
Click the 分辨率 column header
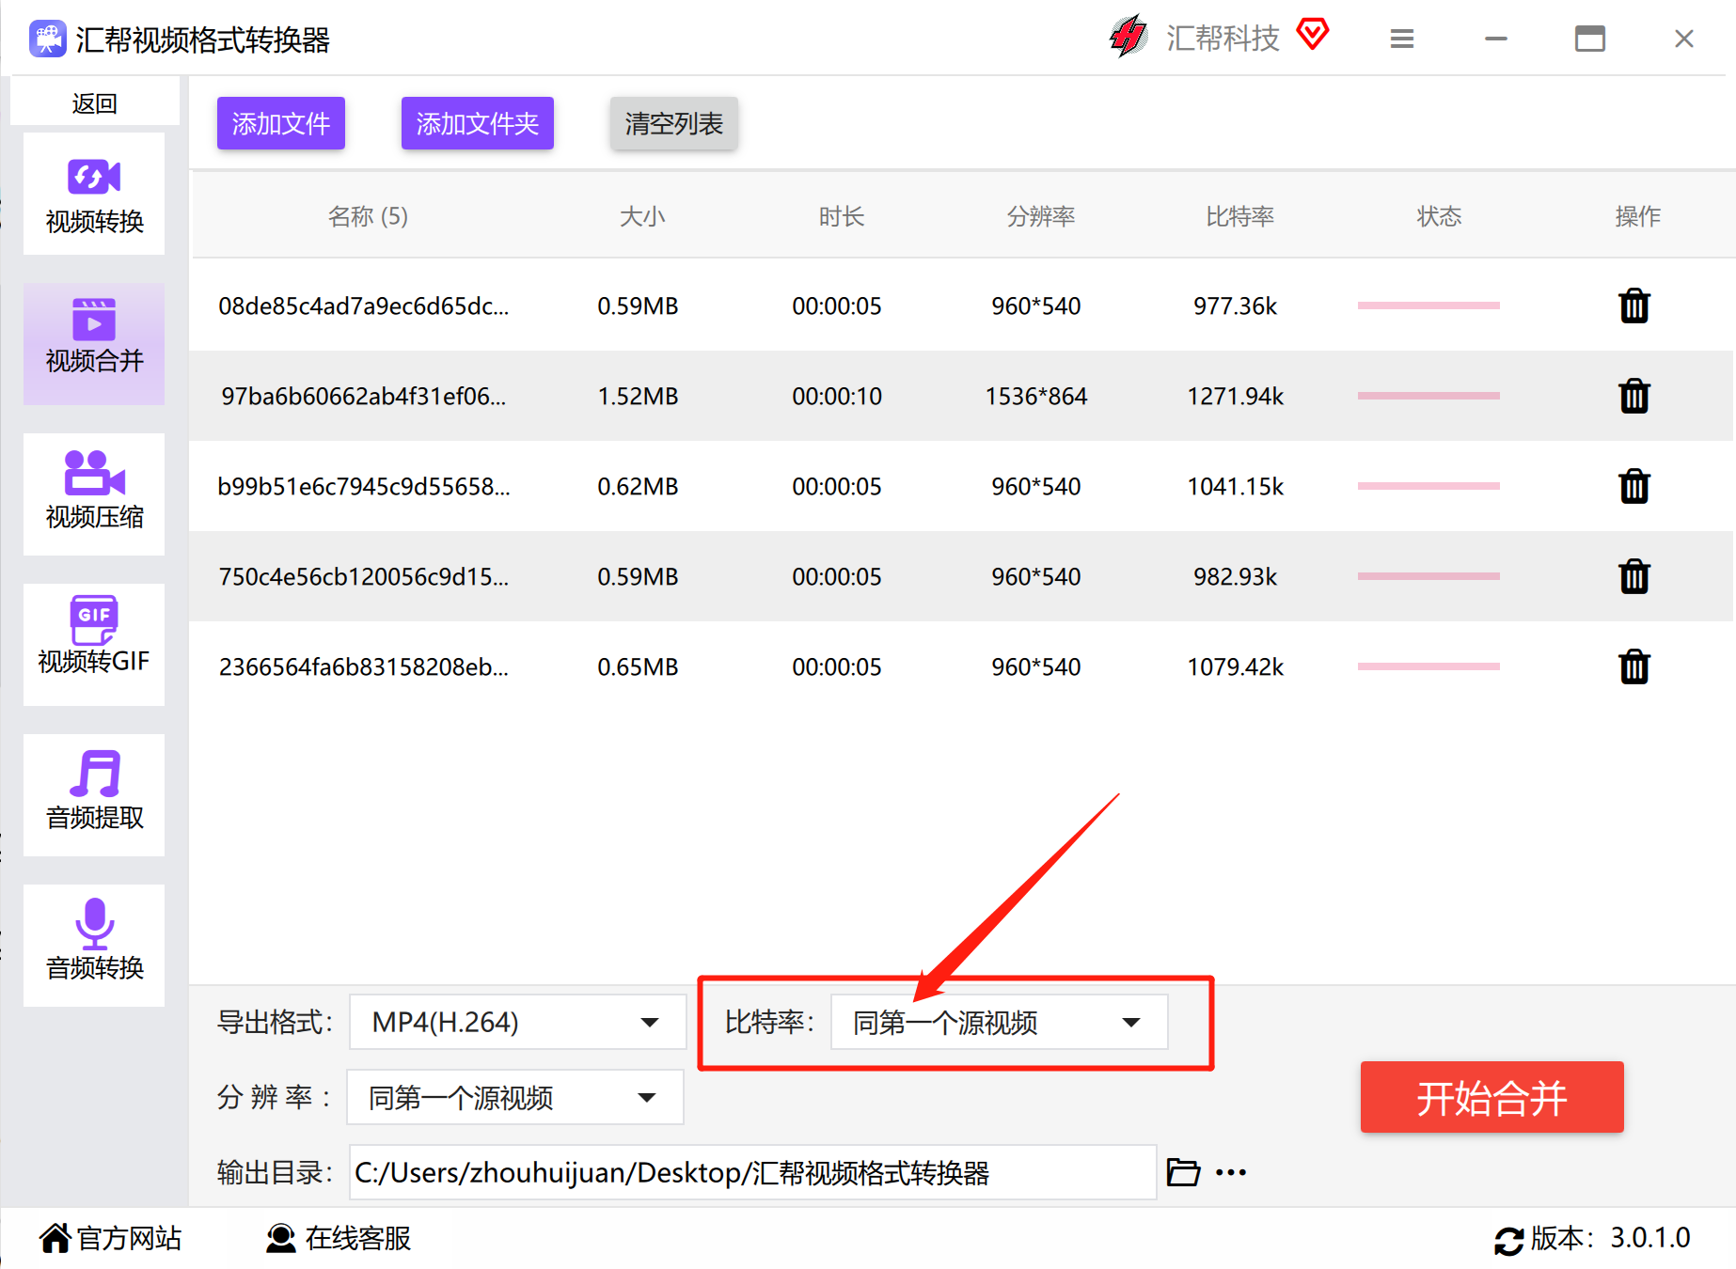[x=1041, y=216]
